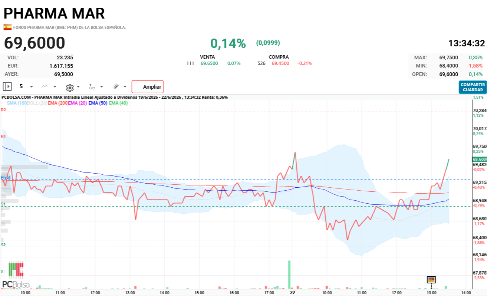The image size is (487, 296).
Task: Click the bid change -0,21%
Action: pyautogui.click(x=305, y=63)
